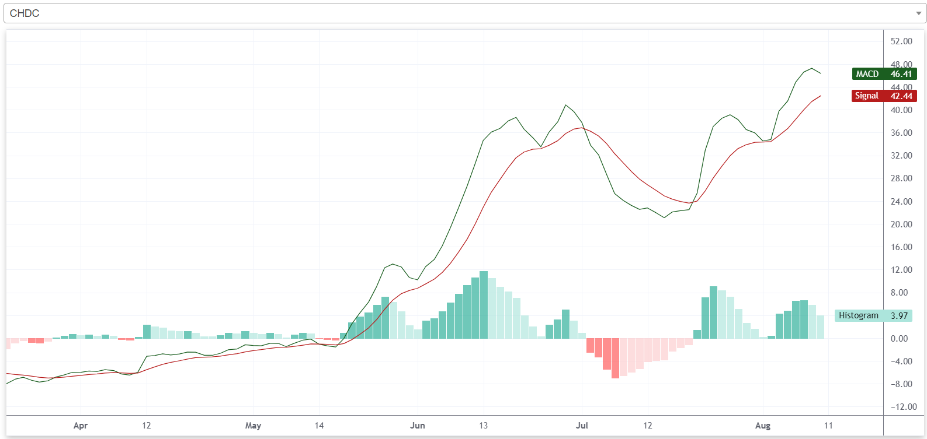Select the red Signal 42.44 value label

point(884,96)
